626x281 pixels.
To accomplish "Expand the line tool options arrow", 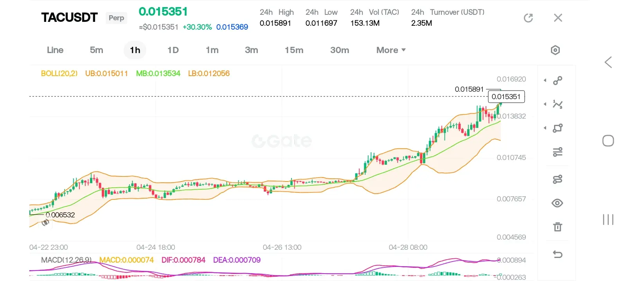I will (x=545, y=80).
